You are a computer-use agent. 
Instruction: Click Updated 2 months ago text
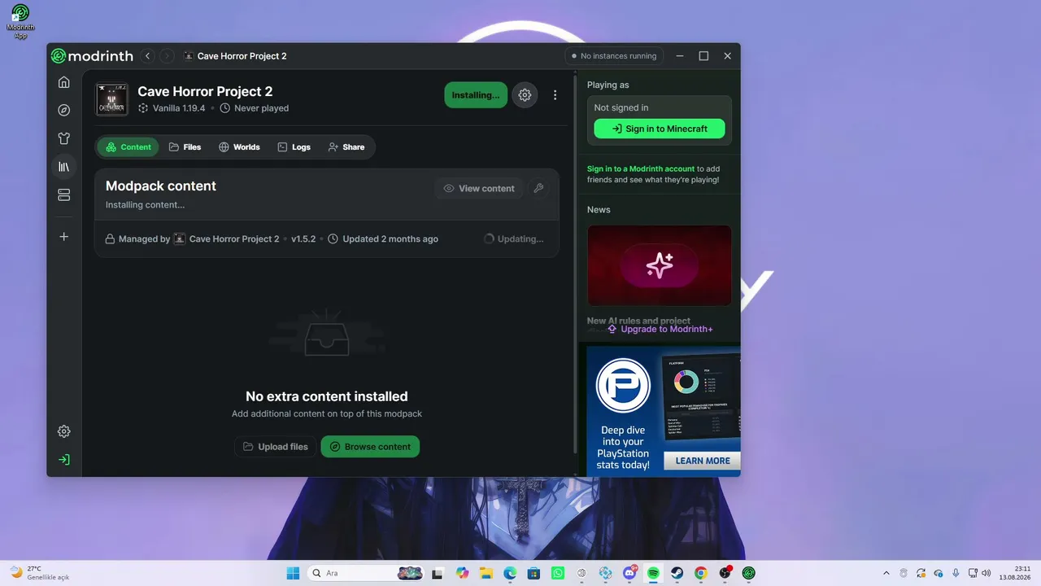pyautogui.click(x=383, y=239)
